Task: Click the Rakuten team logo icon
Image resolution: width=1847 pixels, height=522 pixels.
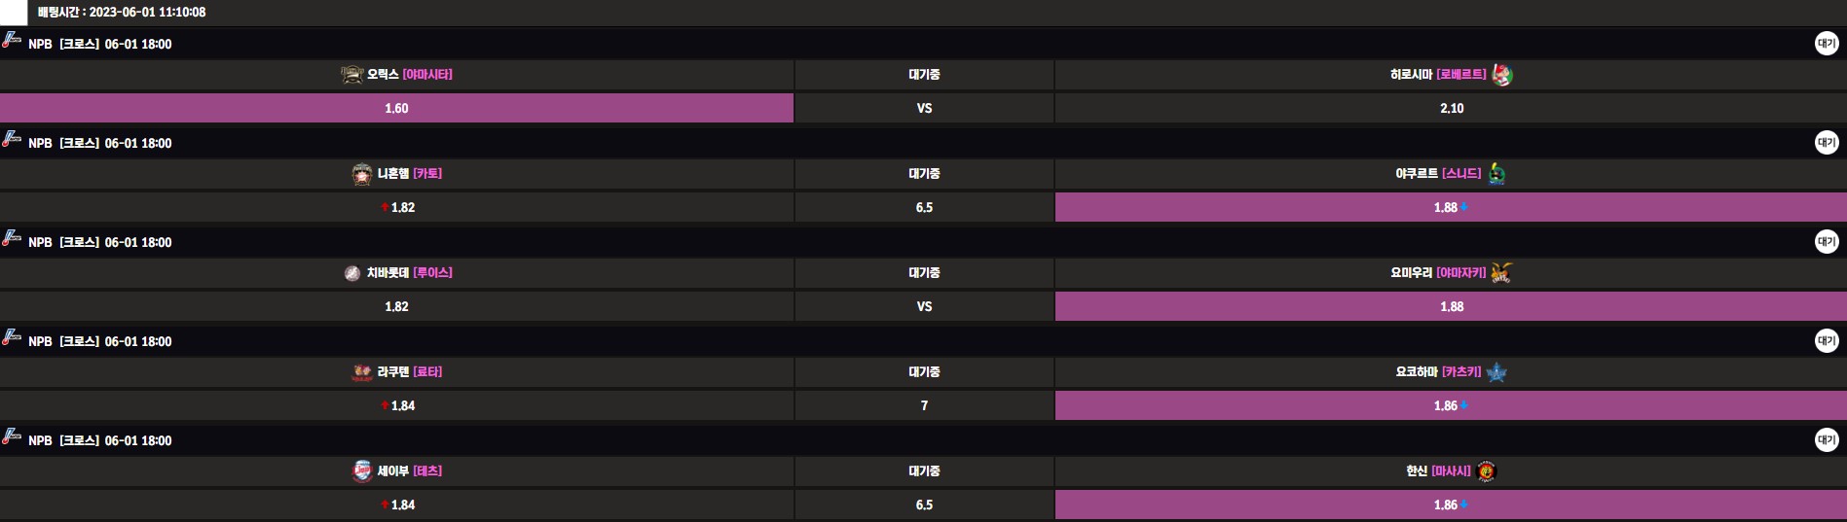Action: [361, 372]
